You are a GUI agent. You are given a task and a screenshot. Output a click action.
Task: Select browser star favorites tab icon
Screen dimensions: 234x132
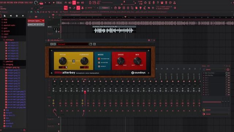coord(23,16)
